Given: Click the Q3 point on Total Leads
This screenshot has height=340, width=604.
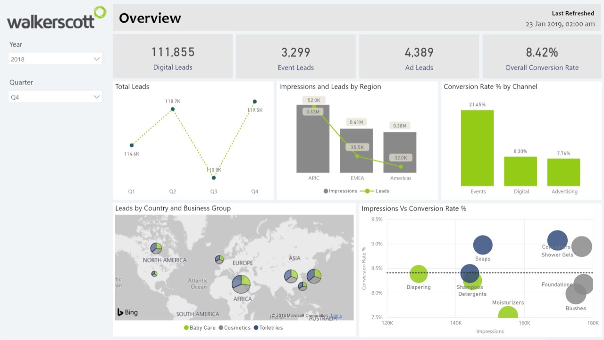Looking at the screenshot, I should (x=214, y=178).
